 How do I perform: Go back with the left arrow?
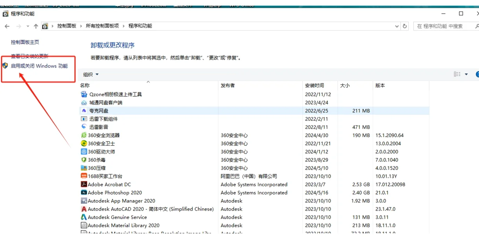coord(7,26)
